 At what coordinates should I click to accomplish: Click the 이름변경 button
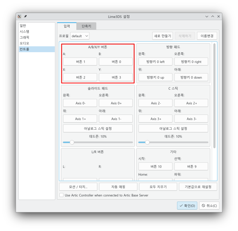tap(207, 36)
